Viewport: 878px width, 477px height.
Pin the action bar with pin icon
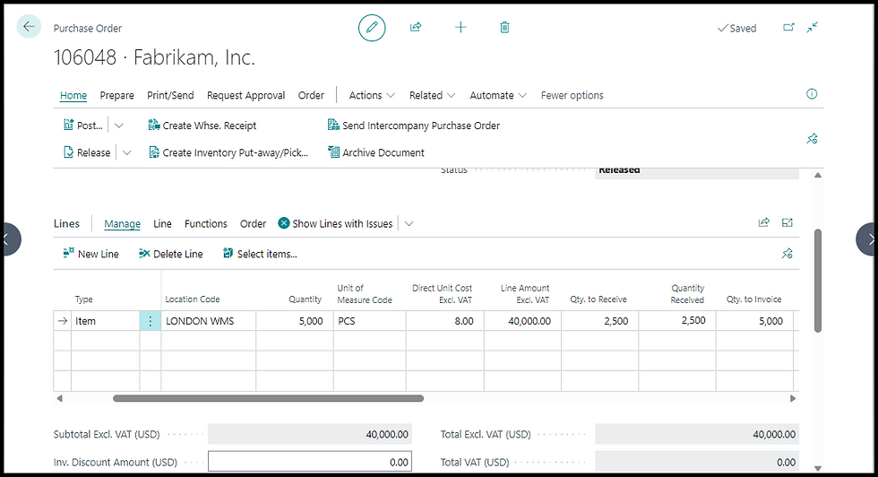[x=812, y=138]
